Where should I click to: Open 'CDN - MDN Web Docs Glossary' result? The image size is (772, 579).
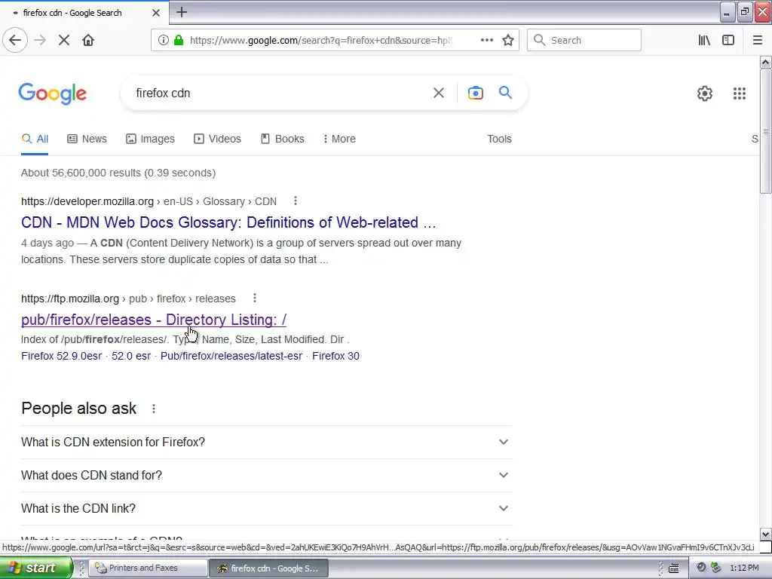tap(228, 222)
